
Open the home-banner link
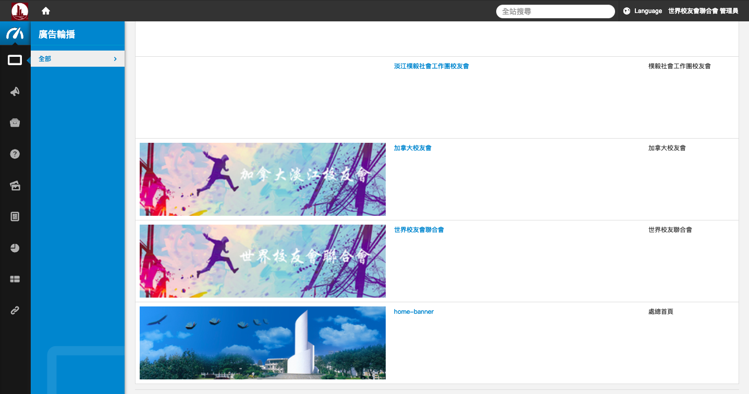tap(414, 312)
